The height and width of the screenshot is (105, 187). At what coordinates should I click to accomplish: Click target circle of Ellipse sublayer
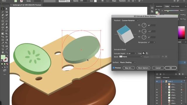pyautogui.click(x=181, y=90)
